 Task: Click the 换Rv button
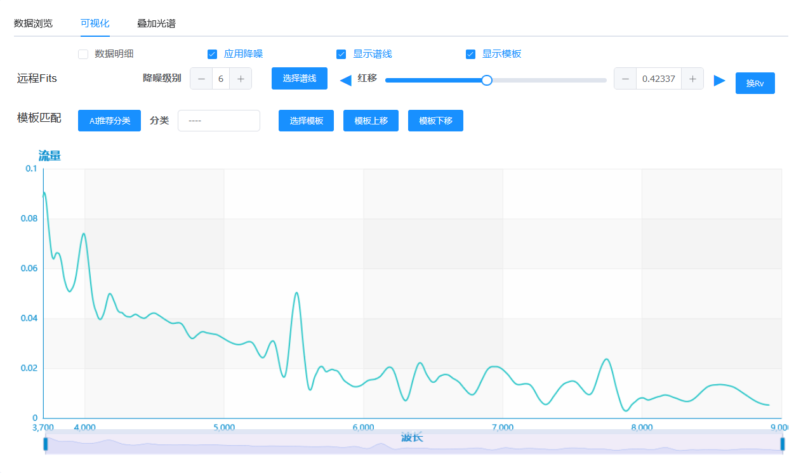(x=755, y=83)
